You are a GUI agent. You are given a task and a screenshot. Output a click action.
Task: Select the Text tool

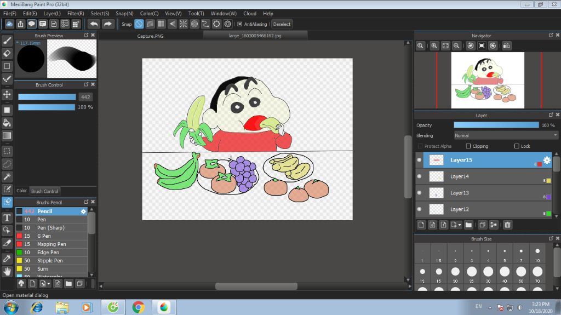7,217
